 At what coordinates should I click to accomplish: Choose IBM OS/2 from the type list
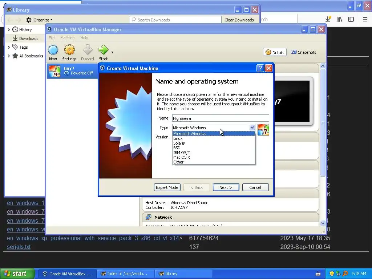[214, 153]
